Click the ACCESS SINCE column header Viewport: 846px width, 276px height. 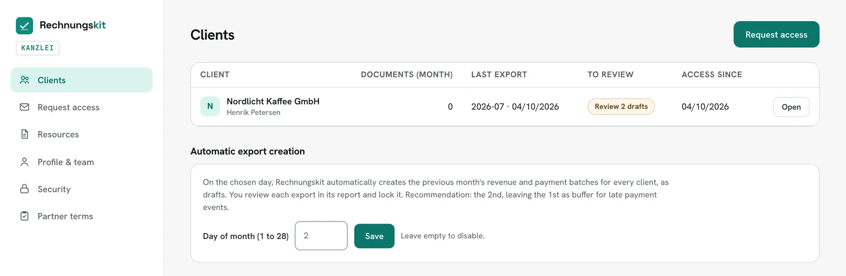(712, 75)
